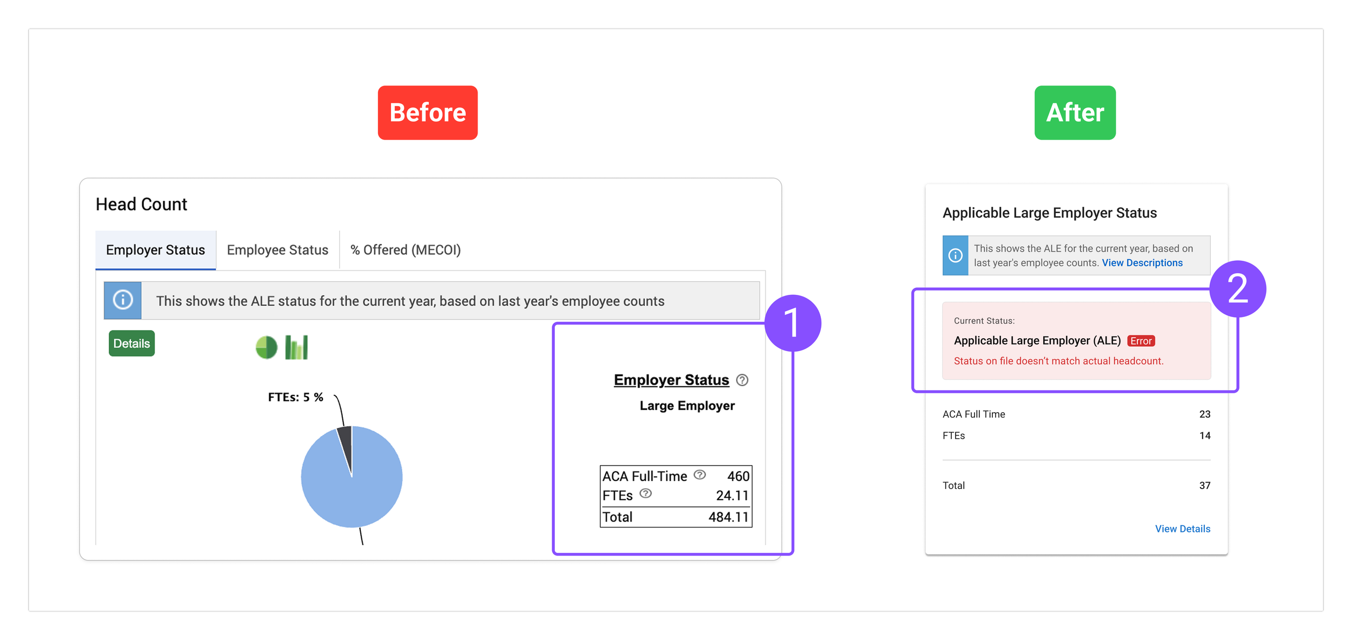Click the ACA Full-Time help icon

pyautogui.click(x=700, y=475)
